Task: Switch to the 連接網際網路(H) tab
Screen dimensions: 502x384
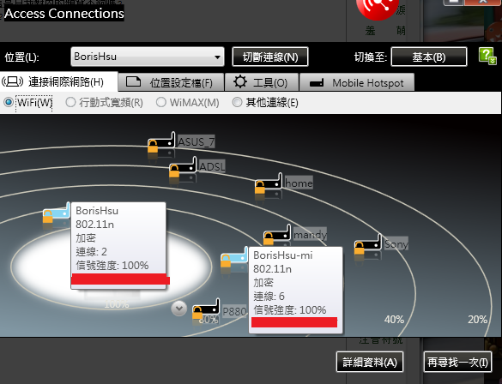Action: [x=59, y=82]
